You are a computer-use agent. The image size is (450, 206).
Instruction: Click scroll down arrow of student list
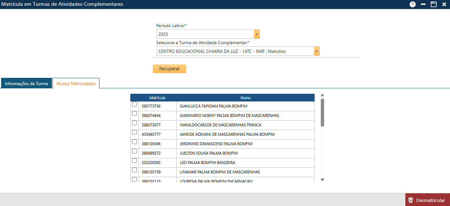coord(322,180)
